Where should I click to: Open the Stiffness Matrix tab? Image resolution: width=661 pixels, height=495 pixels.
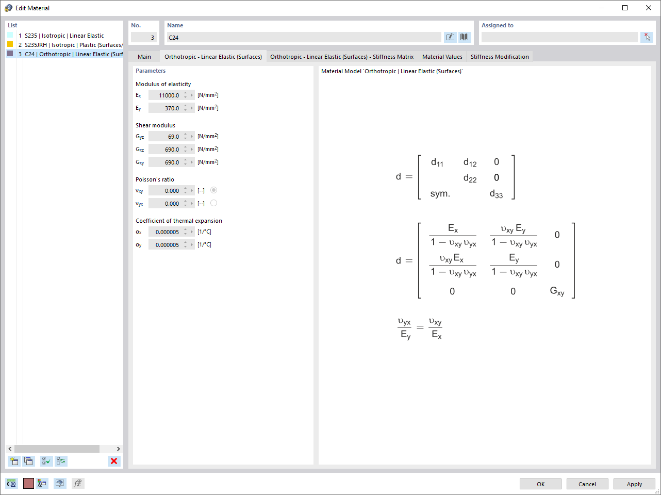click(x=342, y=57)
